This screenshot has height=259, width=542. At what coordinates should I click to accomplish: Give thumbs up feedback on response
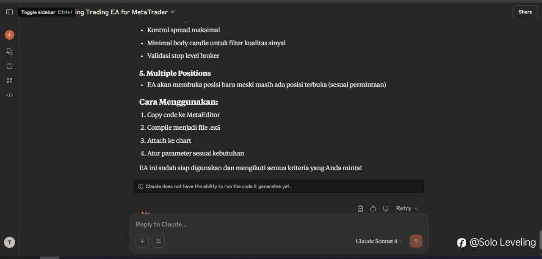click(x=373, y=208)
